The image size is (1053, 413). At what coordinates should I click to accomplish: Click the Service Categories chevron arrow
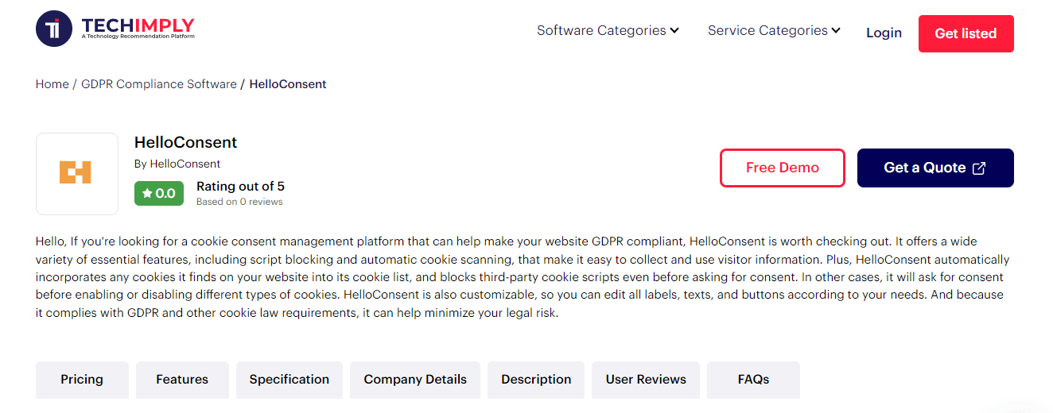pos(836,31)
